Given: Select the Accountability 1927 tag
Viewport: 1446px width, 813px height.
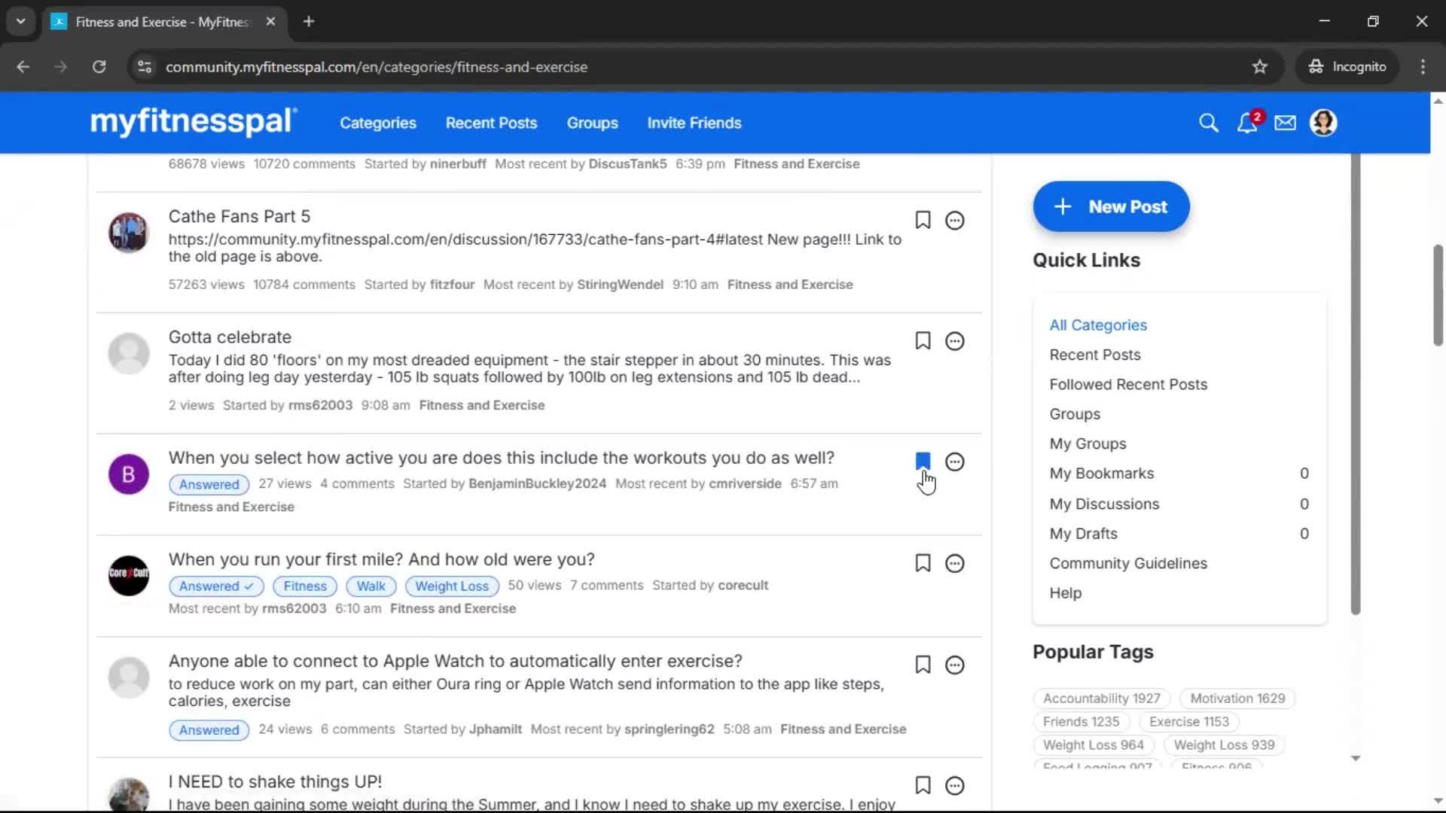Looking at the screenshot, I should pyautogui.click(x=1101, y=699).
